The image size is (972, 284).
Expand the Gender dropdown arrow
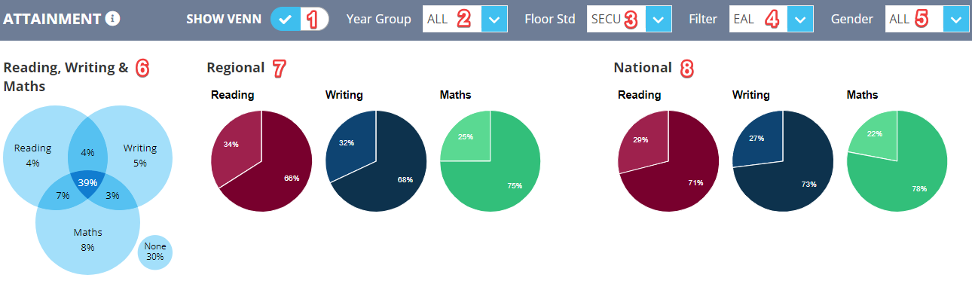pos(956,20)
